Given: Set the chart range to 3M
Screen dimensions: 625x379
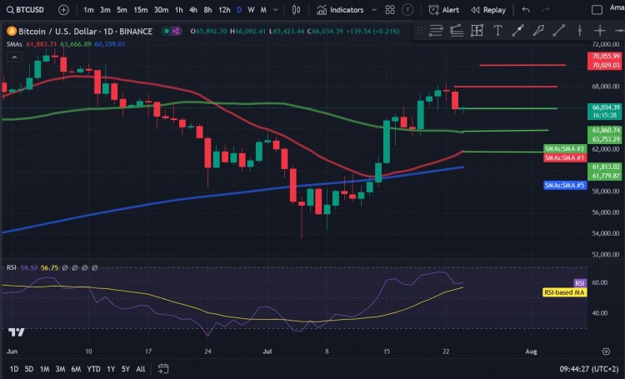Looking at the screenshot, I should [x=60, y=369].
